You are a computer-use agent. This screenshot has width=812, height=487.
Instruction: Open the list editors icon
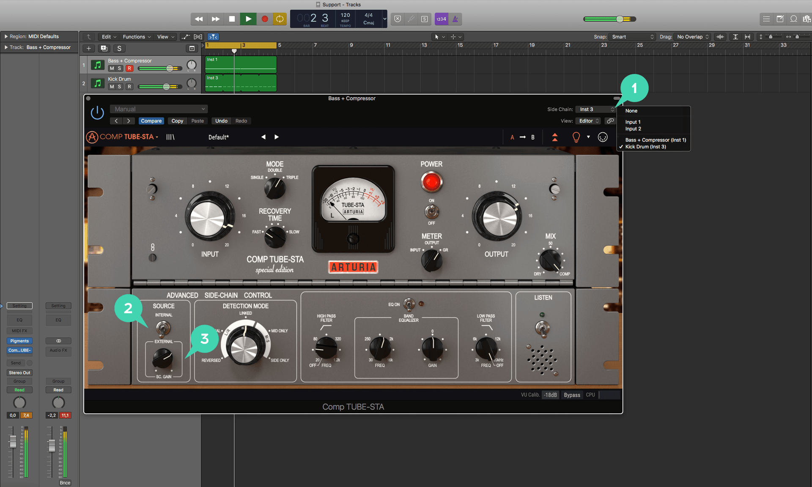click(x=766, y=19)
